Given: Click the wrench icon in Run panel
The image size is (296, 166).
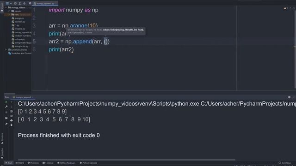Looking at the screenshot, I should pos(6,107).
